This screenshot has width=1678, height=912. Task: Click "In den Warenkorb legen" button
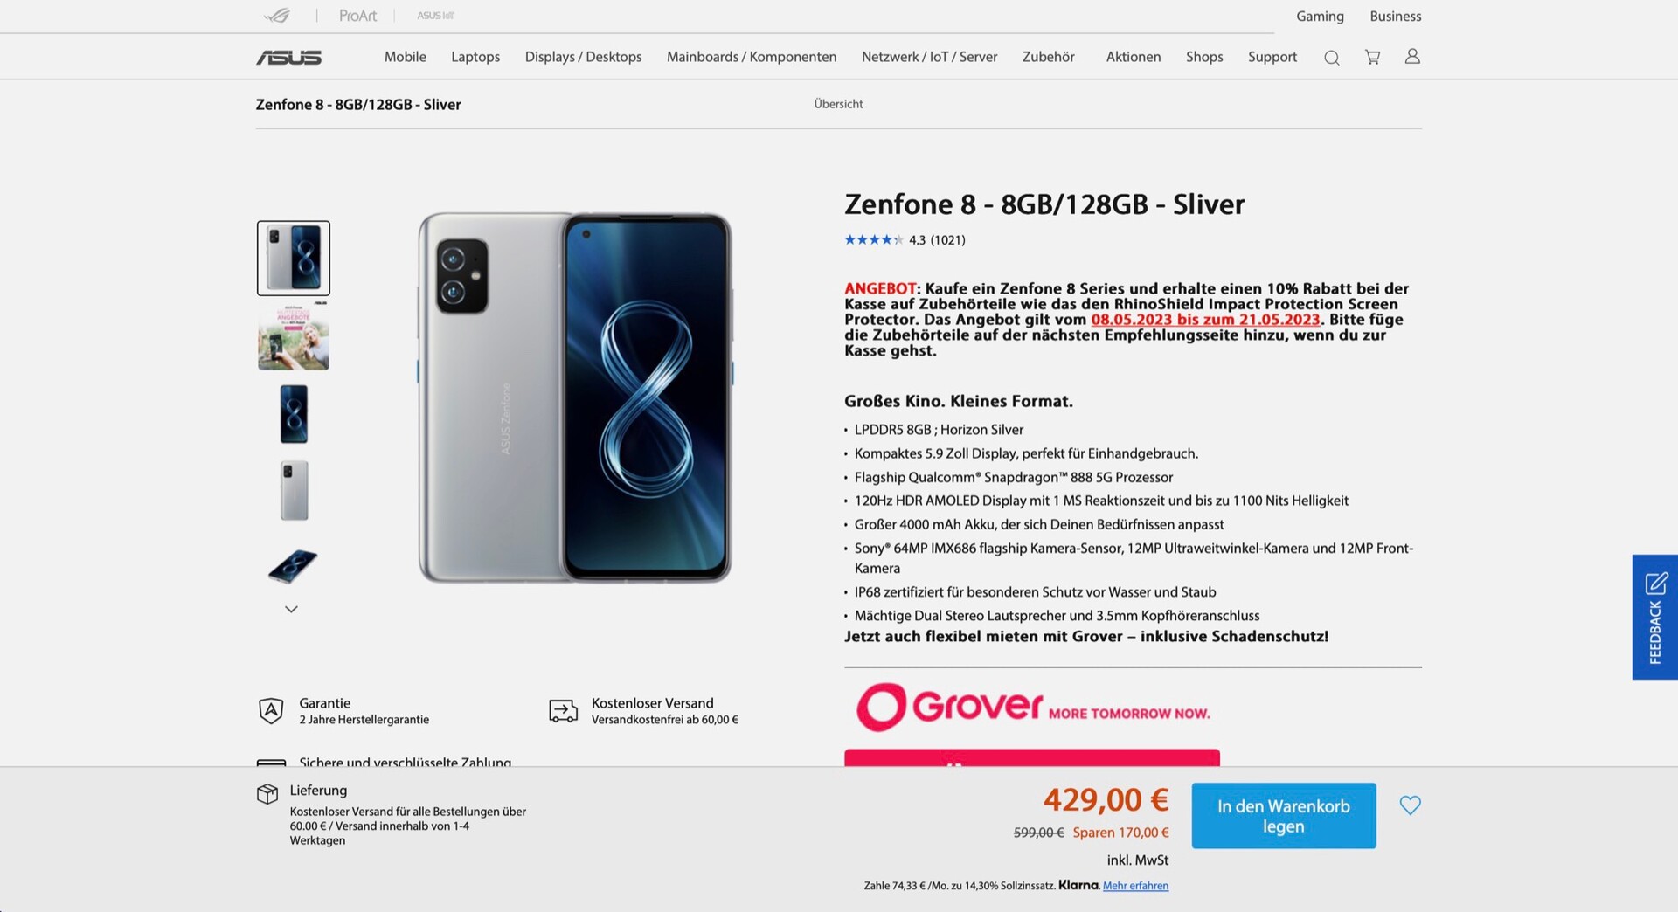[1283, 816]
